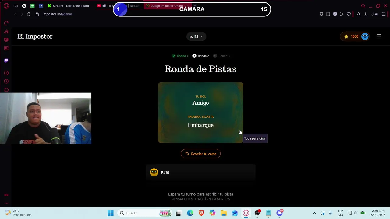The height and width of the screenshot is (219, 390).
Task: Add page to bookmarks with heart icon
Action: [x=349, y=14]
